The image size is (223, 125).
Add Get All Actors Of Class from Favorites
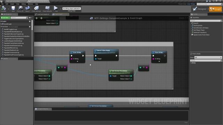(x=201, y=28)
